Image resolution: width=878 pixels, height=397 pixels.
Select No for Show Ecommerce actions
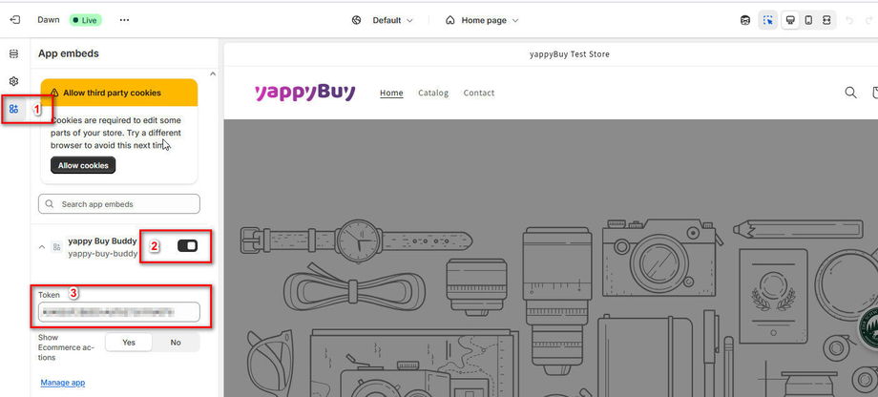[176, 342]
